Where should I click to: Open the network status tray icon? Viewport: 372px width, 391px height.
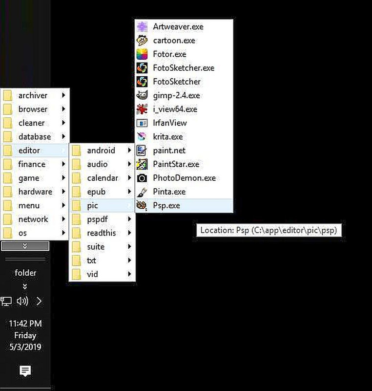click(x=6, y=301)
